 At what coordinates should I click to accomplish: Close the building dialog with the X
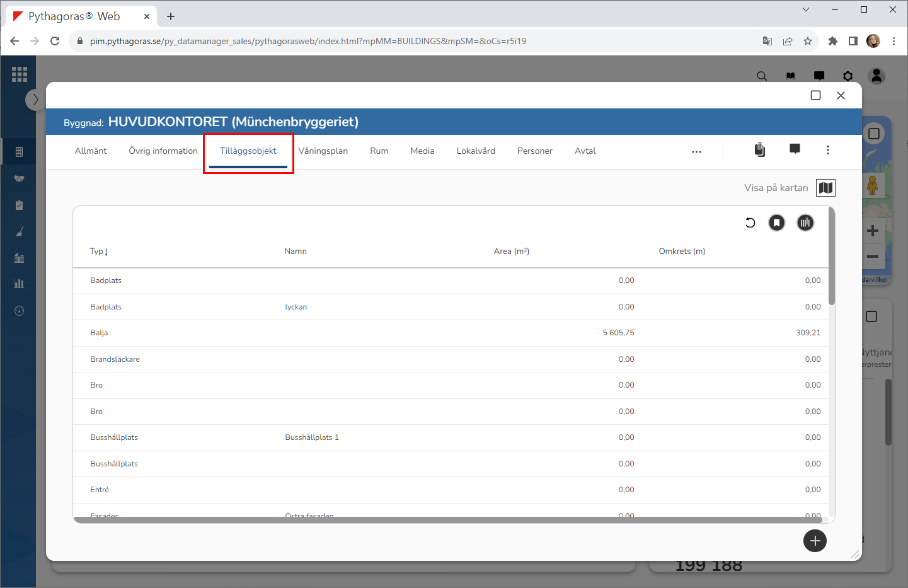(841, 95)
